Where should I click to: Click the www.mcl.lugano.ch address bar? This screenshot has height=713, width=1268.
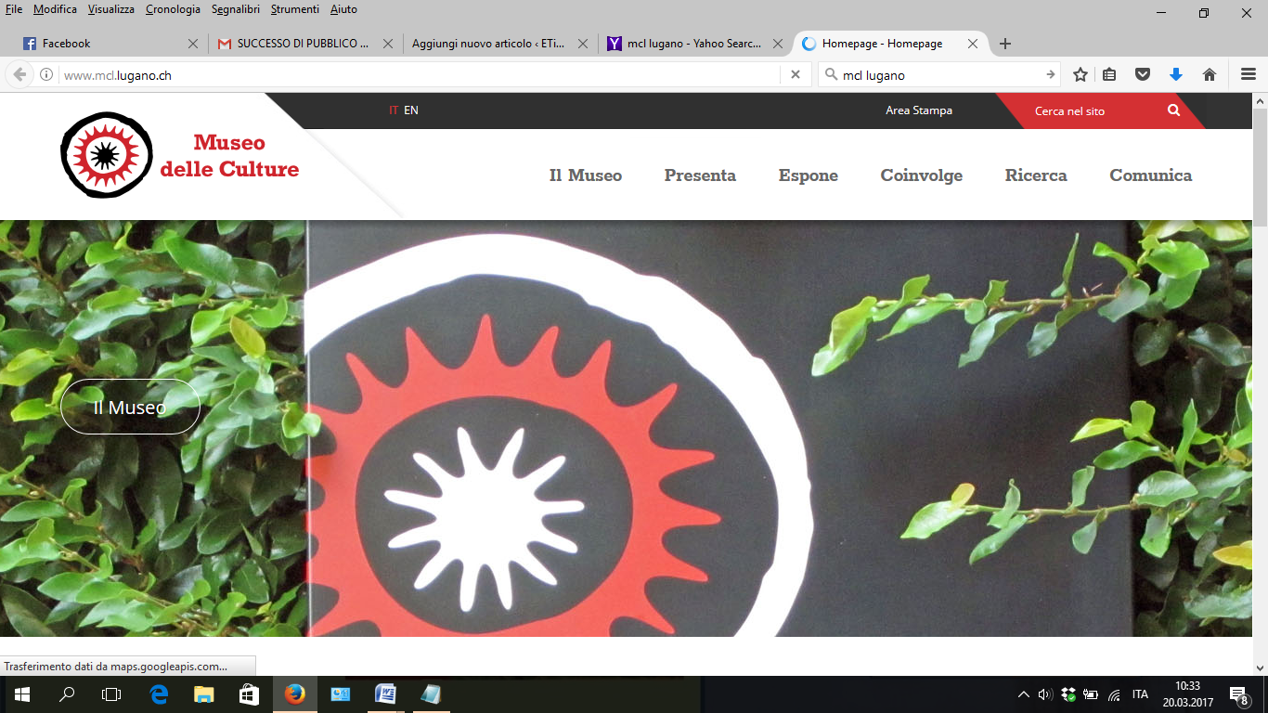418,75
